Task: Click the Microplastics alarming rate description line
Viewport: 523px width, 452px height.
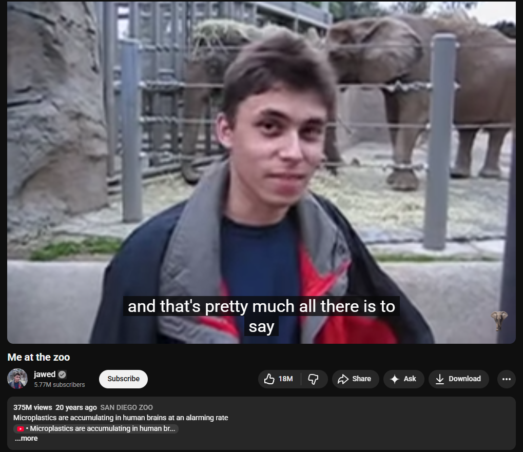Action: tap(121, 418)
